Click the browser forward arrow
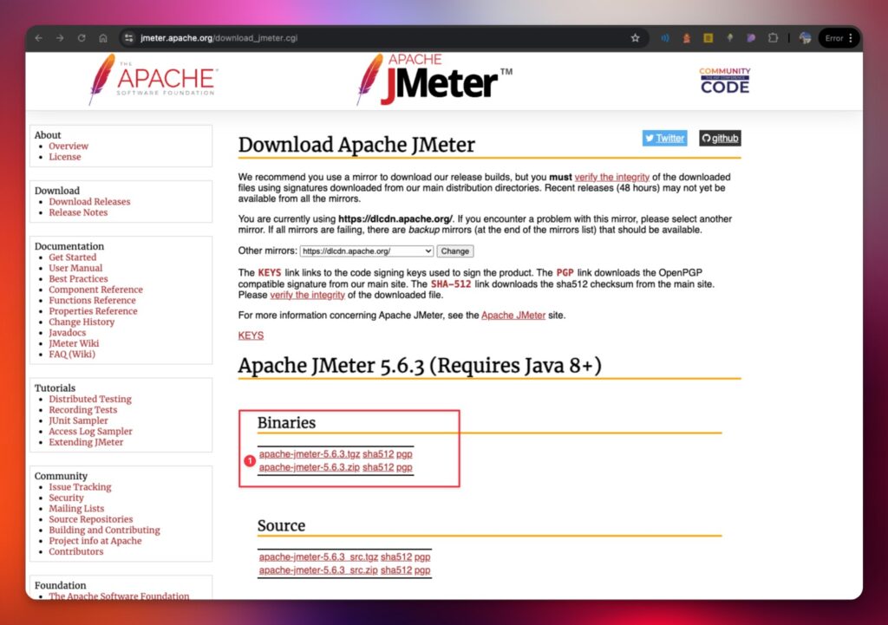The image size is (888, 625). [60, 38]
